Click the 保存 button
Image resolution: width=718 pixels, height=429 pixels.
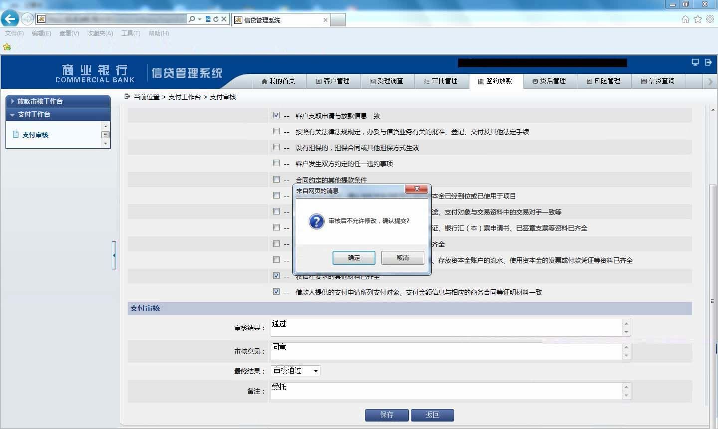[387, 415]
